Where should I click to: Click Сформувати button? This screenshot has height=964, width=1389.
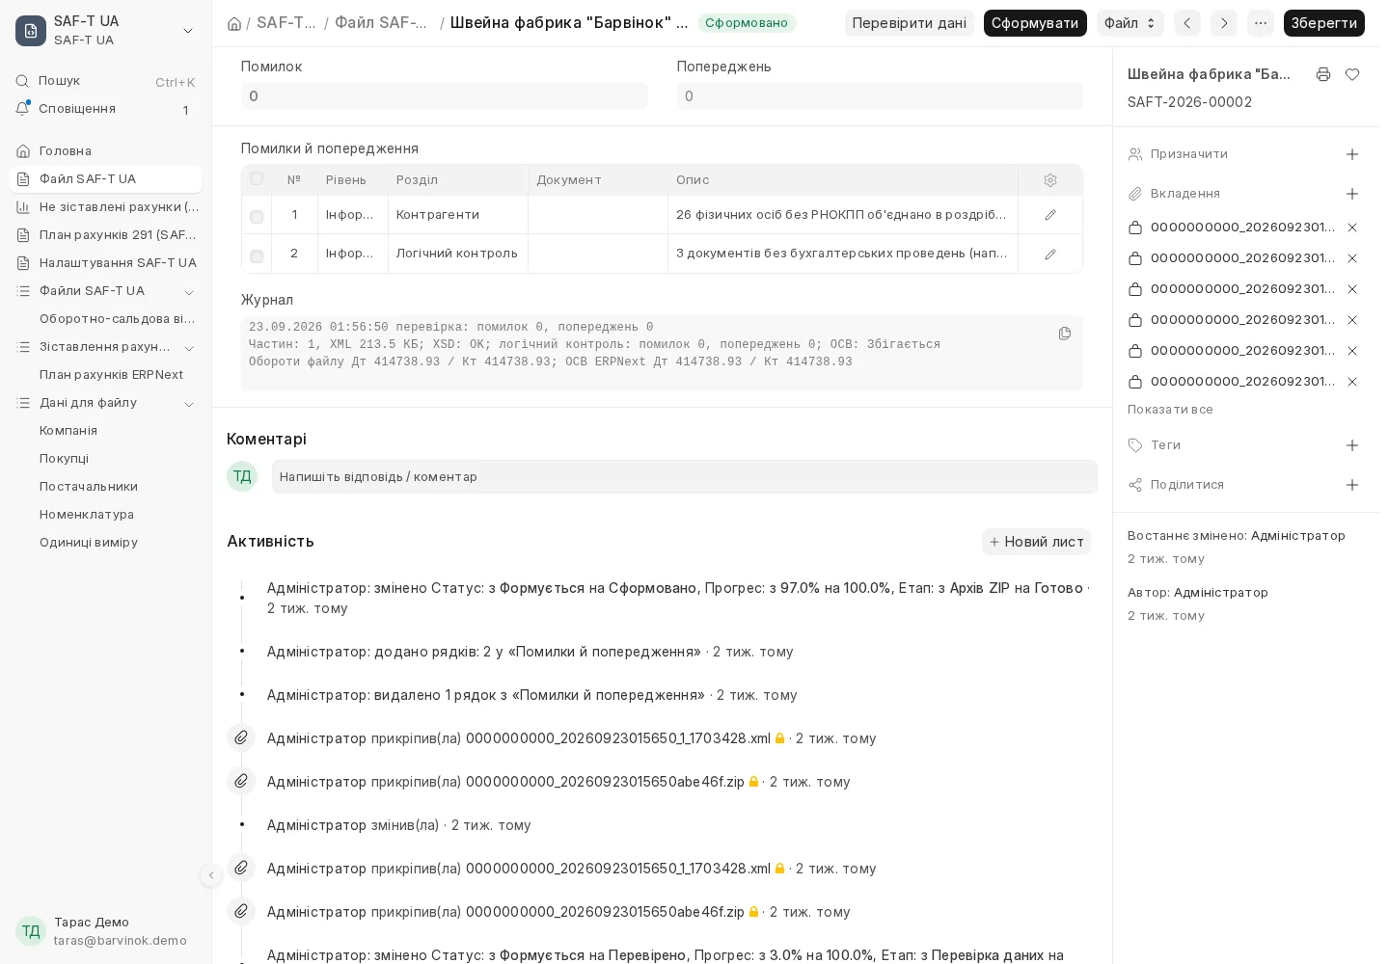(1035, 23)
